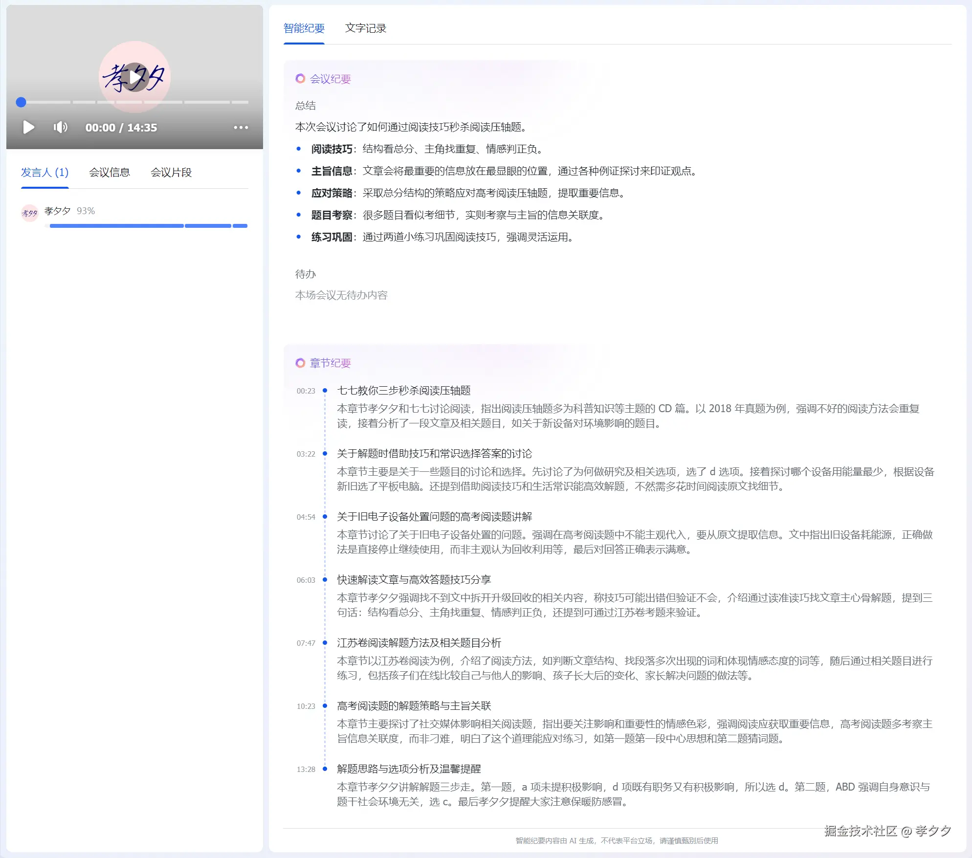Select the 发言人 (1) tab
Image resolution: width=972 pixels, height=858 pixels.
coord(44,173)
